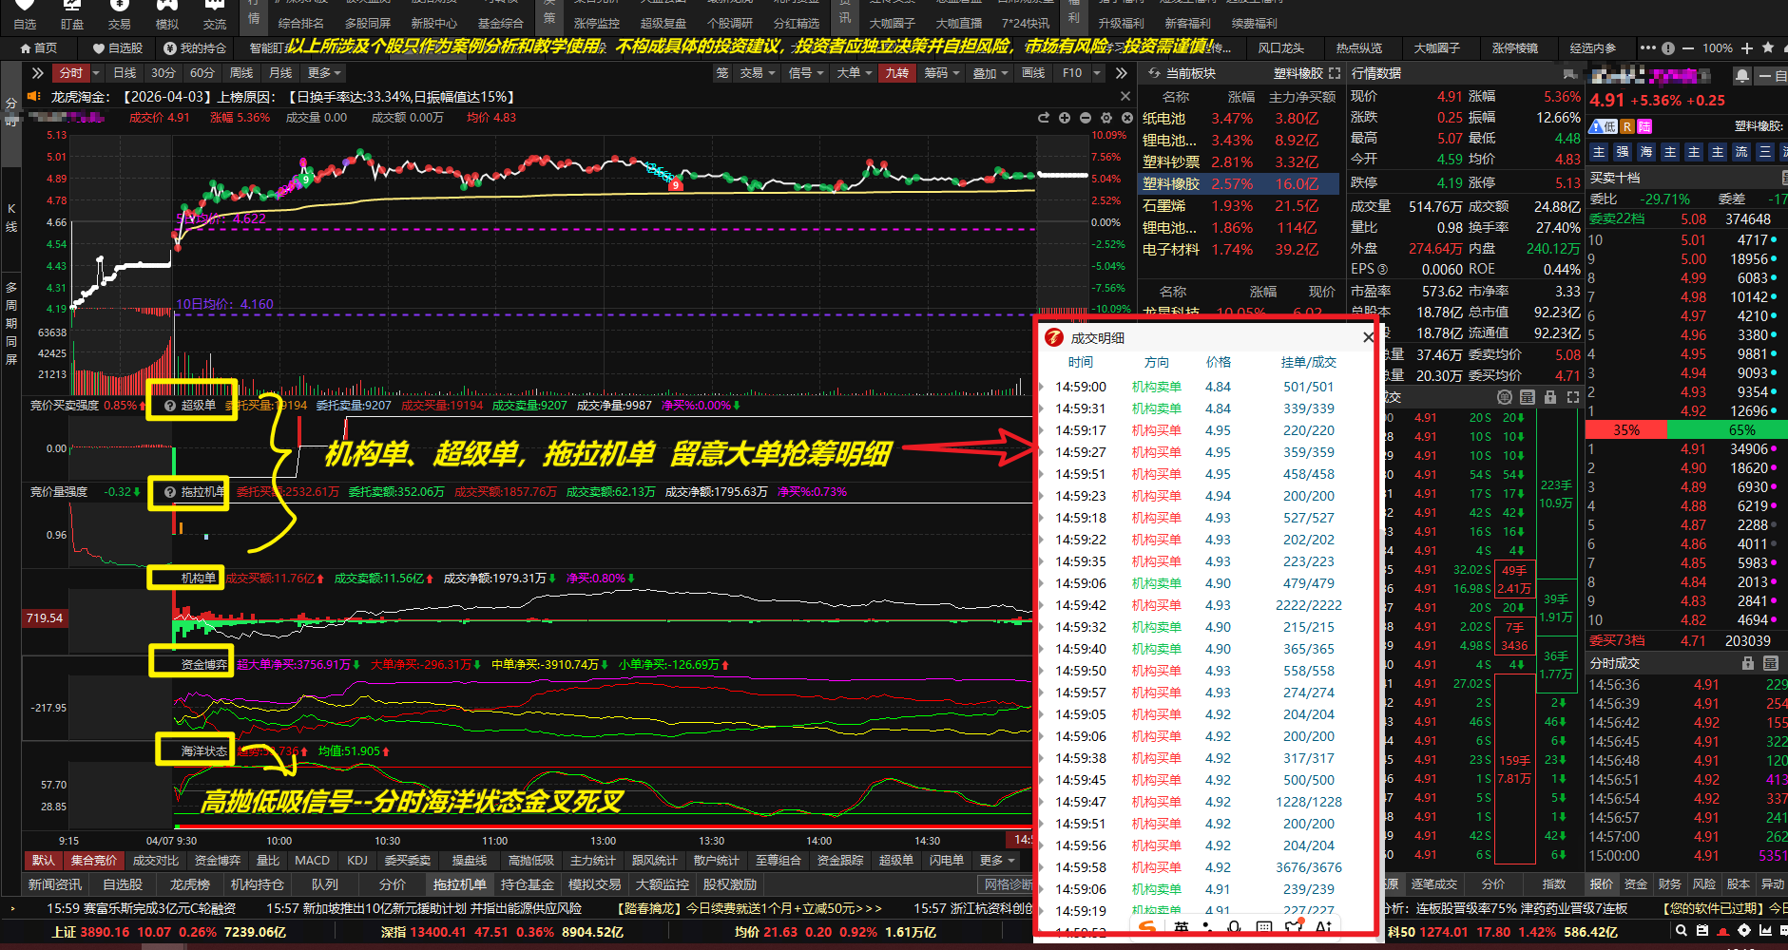Click the 画线 drawing button
The image size is (1788, 950).
coord(1033,73)
